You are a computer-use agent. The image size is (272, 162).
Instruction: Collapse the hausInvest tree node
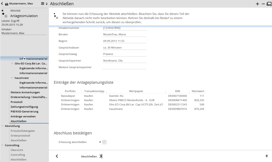point(12,78)
